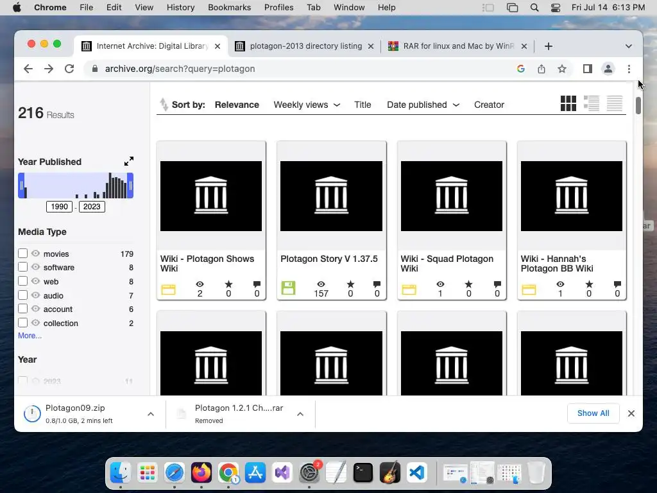Open Wiki - Squad Plotagon Wiki thumbnail
This screenshot has height=493, width=657.
coord(451,196)
